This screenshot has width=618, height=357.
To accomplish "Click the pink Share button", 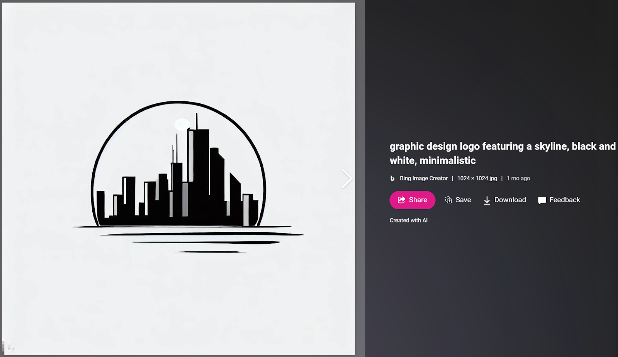I will click(412, 200).
